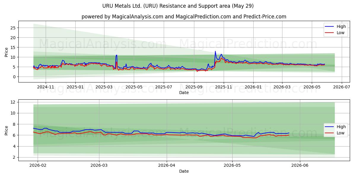Click the '2026-06' tick on bottom chart
Screen dimensions: 356x178
click(300, 166)
